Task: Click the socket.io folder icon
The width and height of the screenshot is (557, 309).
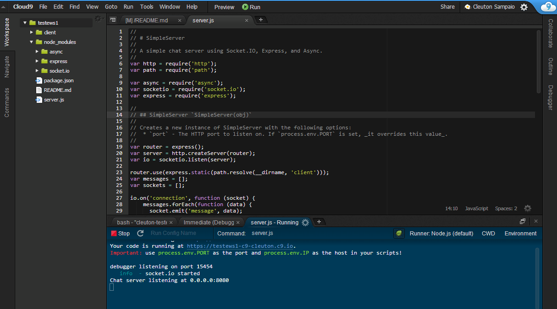Action: point(44,71)
